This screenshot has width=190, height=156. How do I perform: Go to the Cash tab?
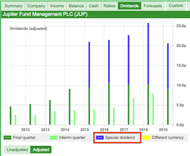(x=94, y=6)
